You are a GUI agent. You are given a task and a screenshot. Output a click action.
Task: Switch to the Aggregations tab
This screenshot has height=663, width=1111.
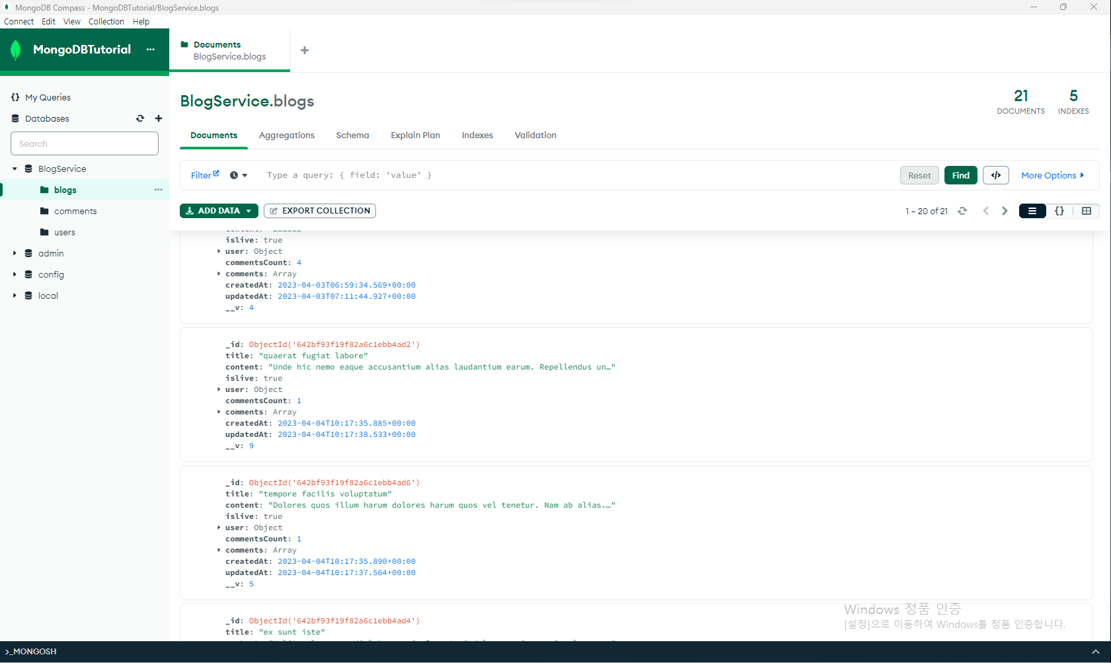coord(287,135)
